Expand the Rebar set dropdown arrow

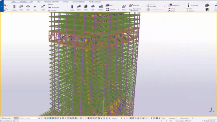pyautogui.click(x=146, y=5)
